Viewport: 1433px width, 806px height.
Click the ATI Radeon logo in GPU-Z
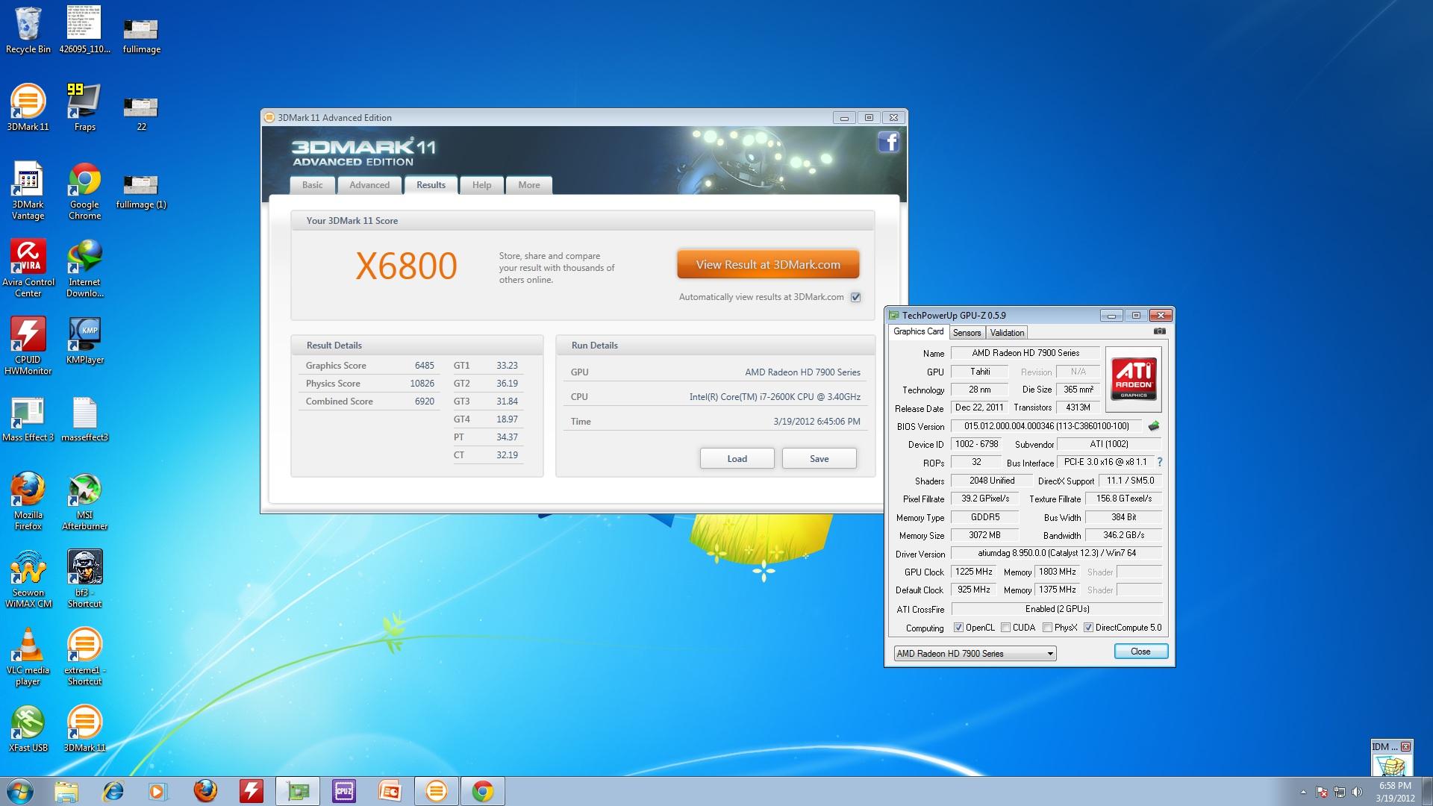point(1133,379)
